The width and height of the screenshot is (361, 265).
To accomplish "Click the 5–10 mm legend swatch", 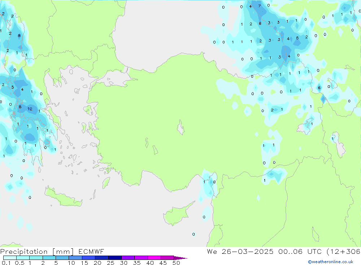I will pyautogui.click(x=62, y=258).
